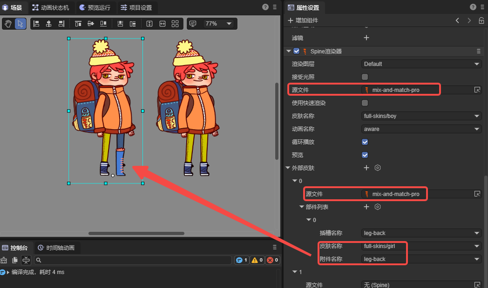The height and width of the screenshot is (288, 488).
Task: Uncheck the 循环播放 checkbox
Action: (x=365, y=142)
